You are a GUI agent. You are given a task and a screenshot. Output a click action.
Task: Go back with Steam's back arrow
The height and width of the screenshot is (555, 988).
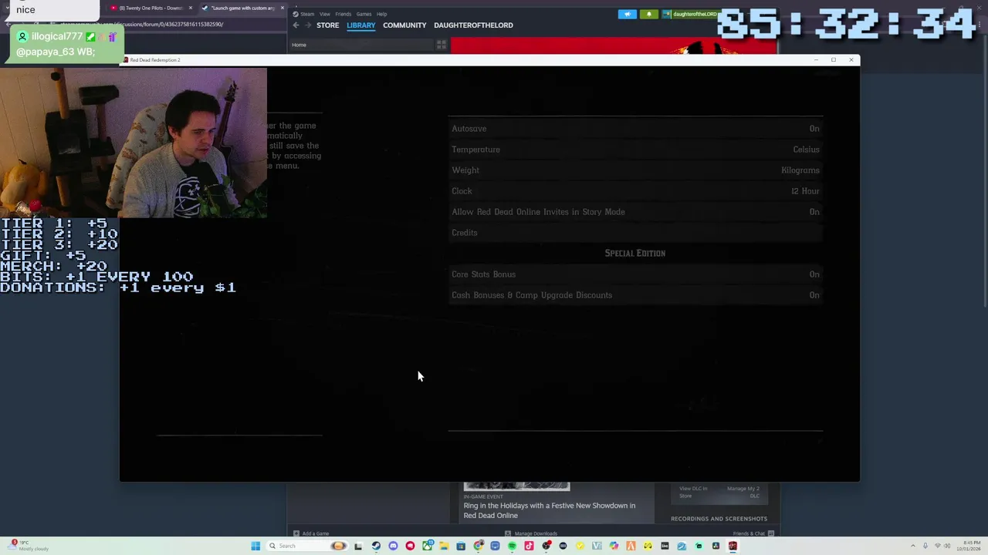click(x=296, y=25)
